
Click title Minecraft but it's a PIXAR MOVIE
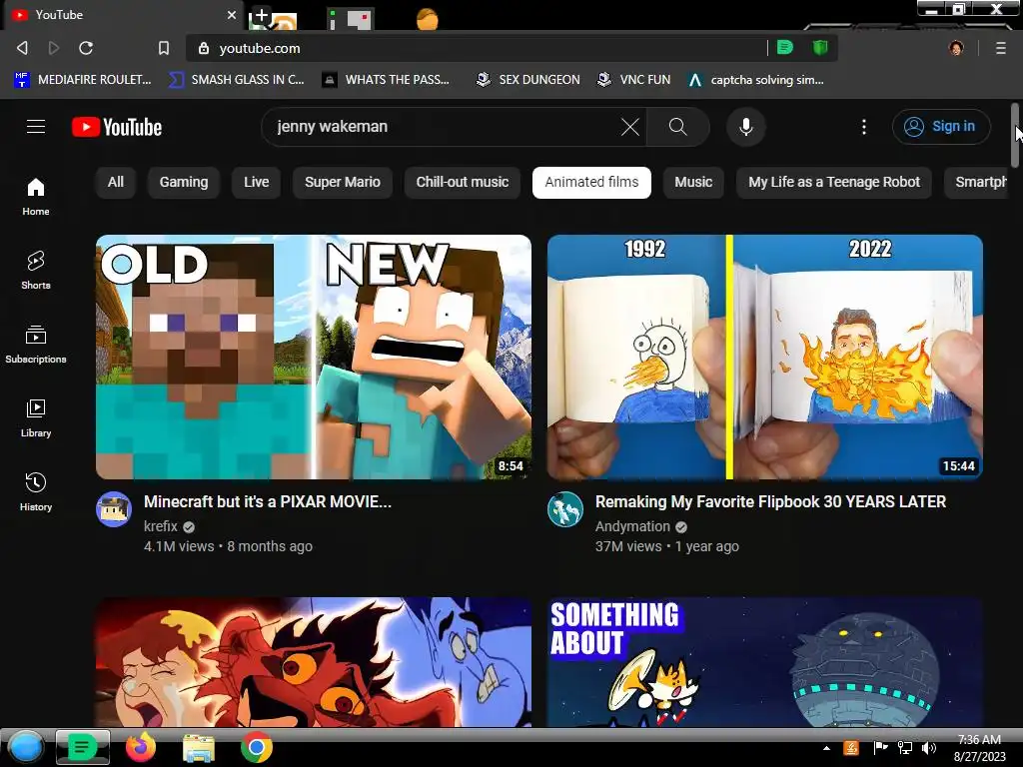tap(268, 501)
